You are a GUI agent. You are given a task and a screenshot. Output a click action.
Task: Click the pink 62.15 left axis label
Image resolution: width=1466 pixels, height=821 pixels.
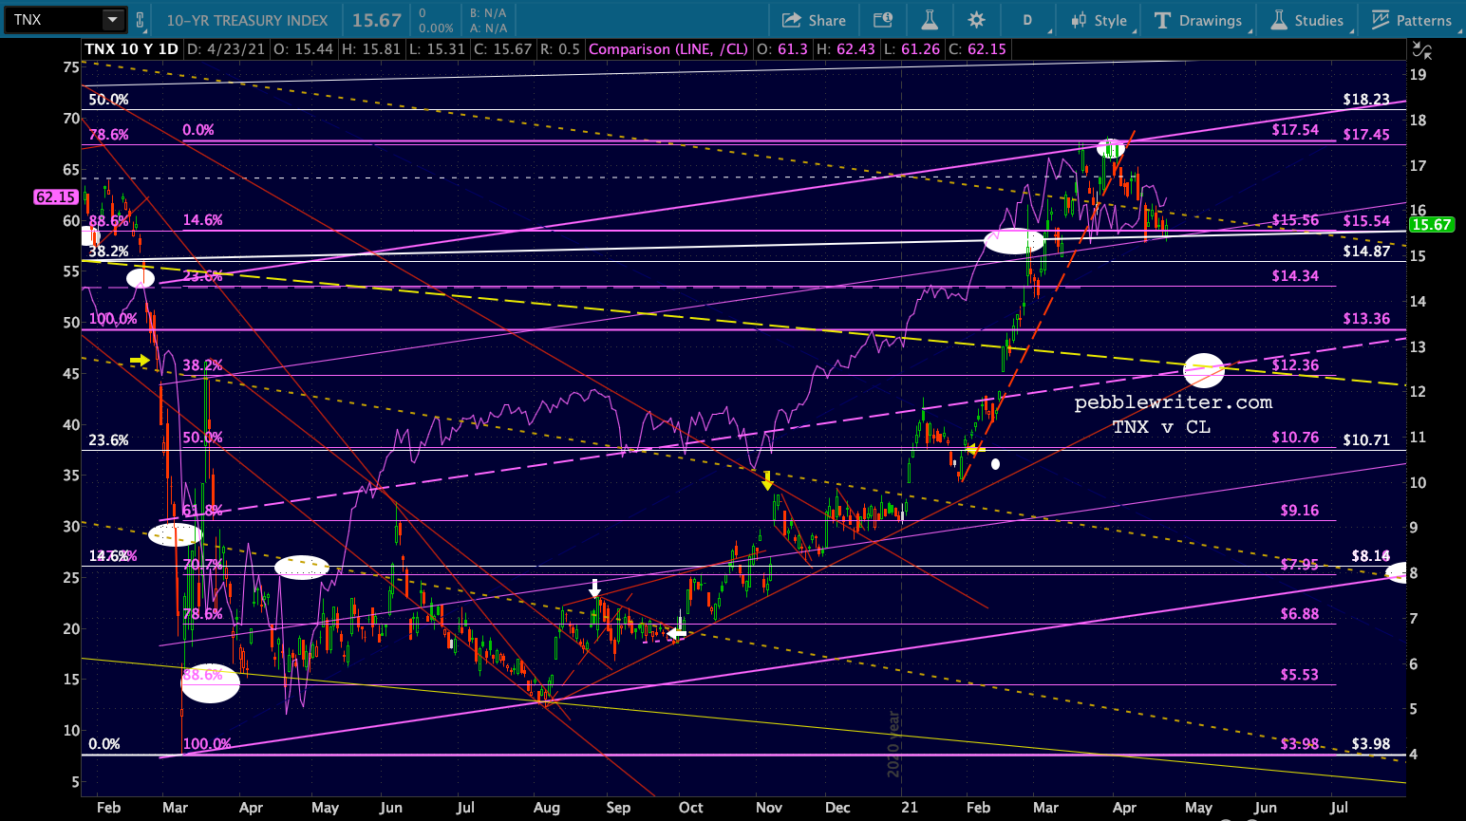click(x=56, y=196)
